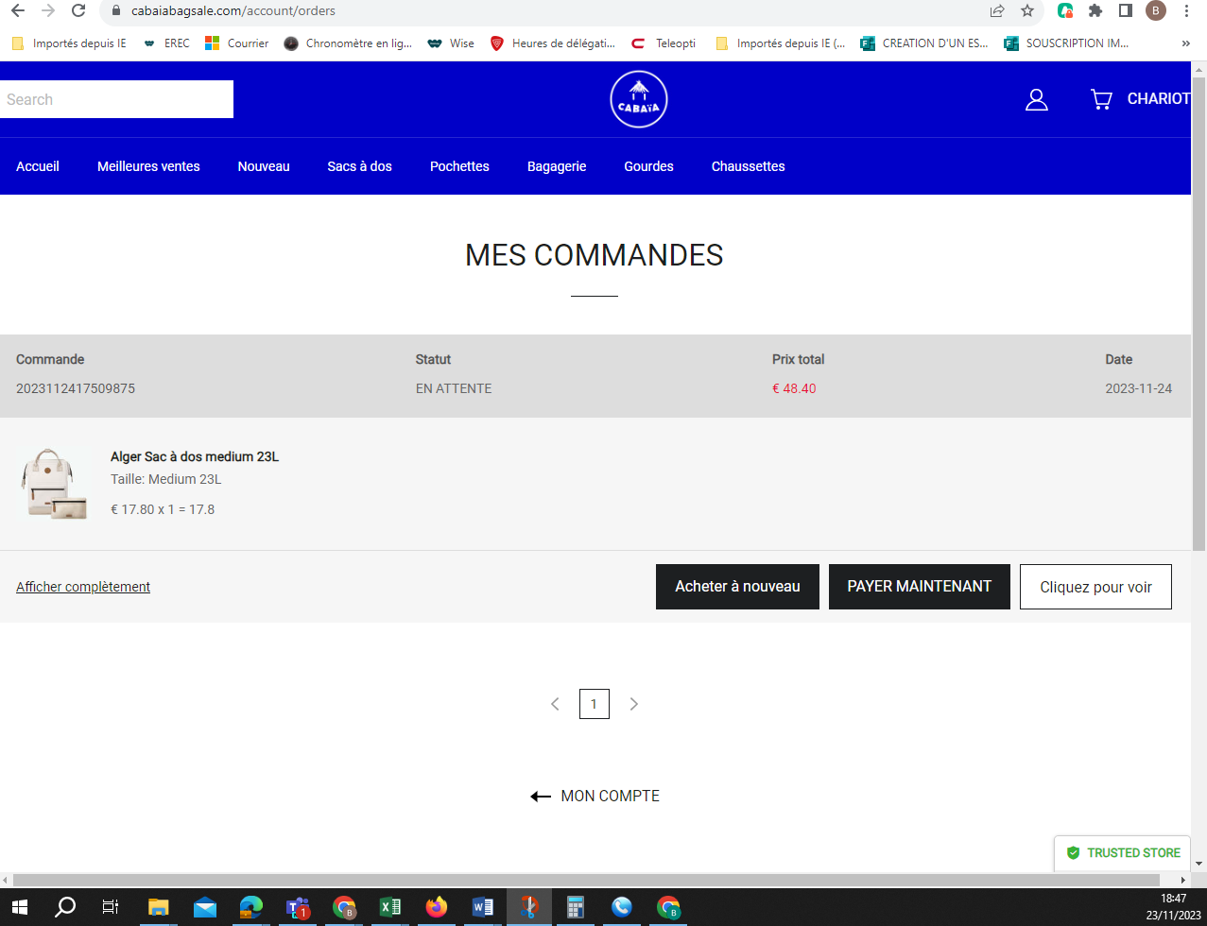
Task: Open the Alger Sac à dos medium 23L title
Action: click(x=195, y=457)
